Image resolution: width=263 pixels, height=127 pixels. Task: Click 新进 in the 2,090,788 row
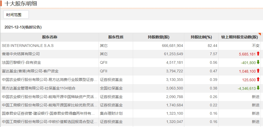tap(256, 97)
